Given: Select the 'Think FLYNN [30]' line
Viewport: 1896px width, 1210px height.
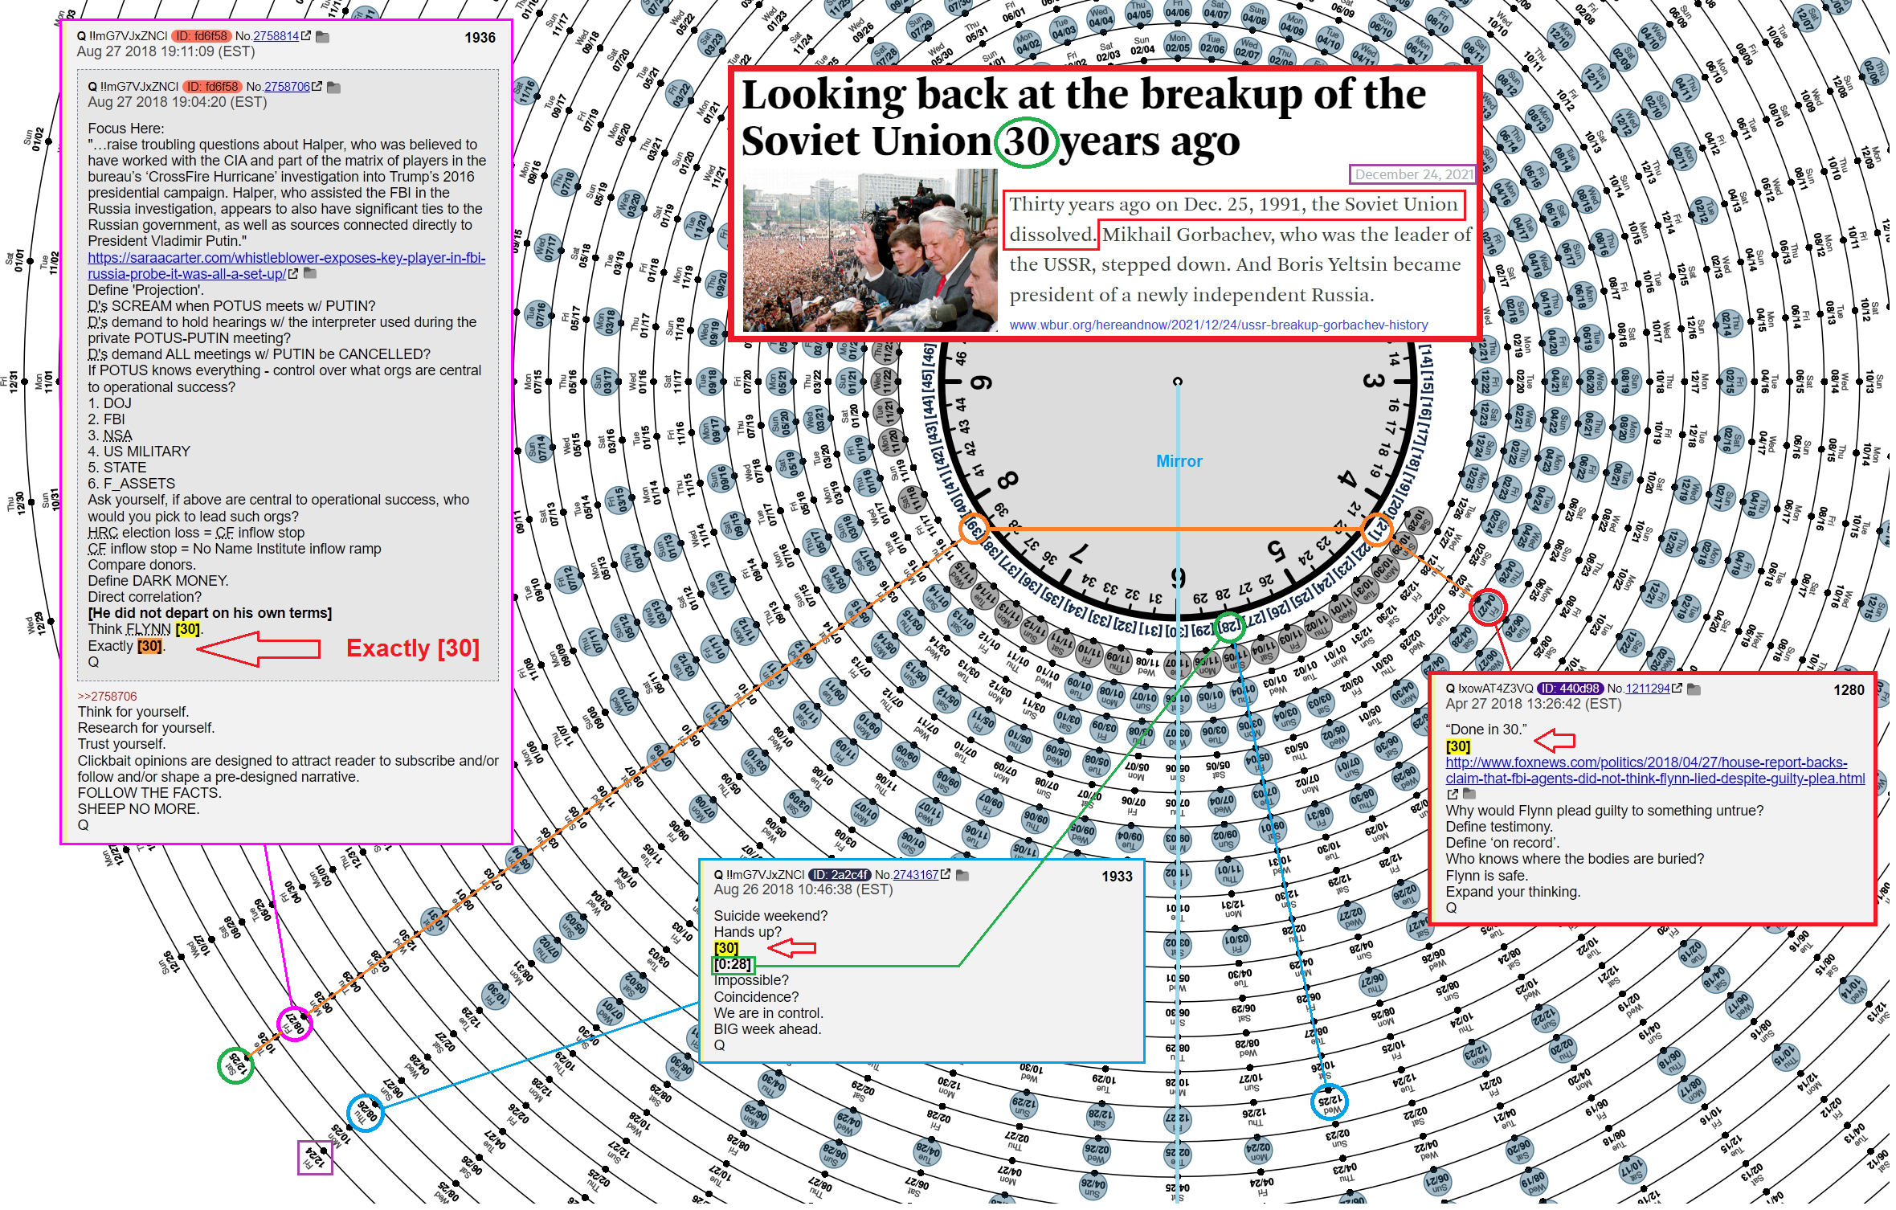Looking at the screenshot, I should click(145, 629).
